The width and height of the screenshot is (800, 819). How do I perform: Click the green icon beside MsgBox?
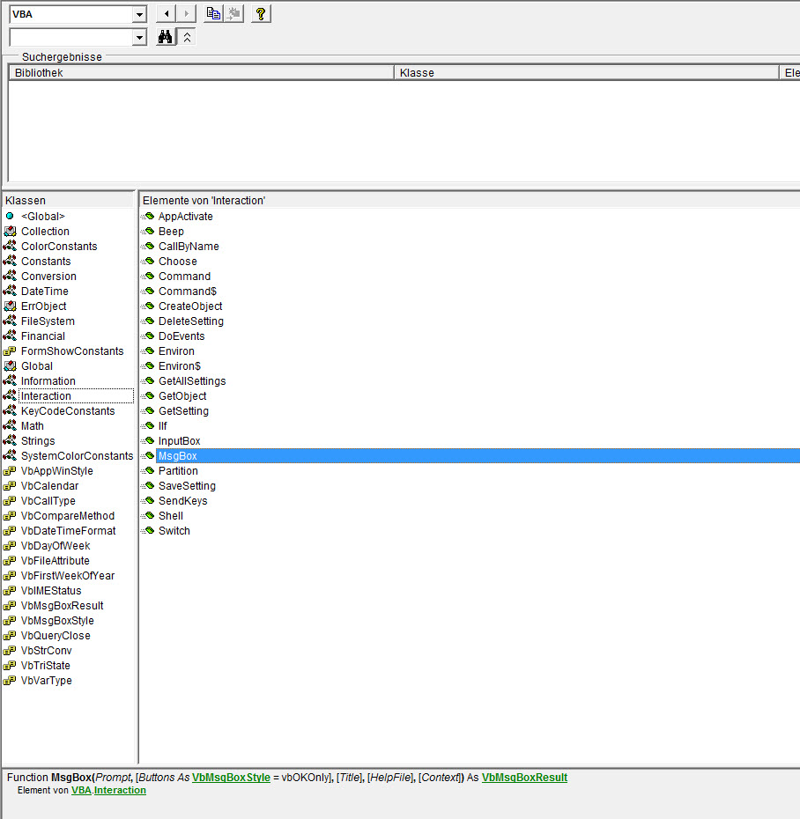coord(148,456)
